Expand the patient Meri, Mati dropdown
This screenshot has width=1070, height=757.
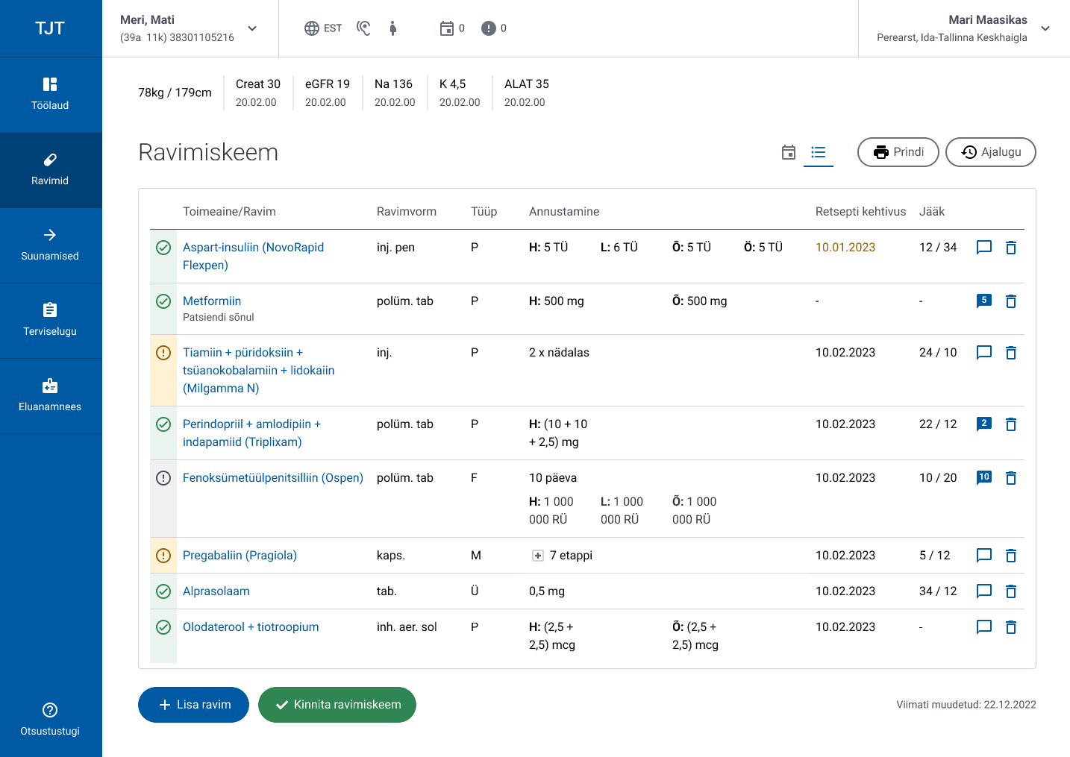pyautogui.click(x=252, y=28)
